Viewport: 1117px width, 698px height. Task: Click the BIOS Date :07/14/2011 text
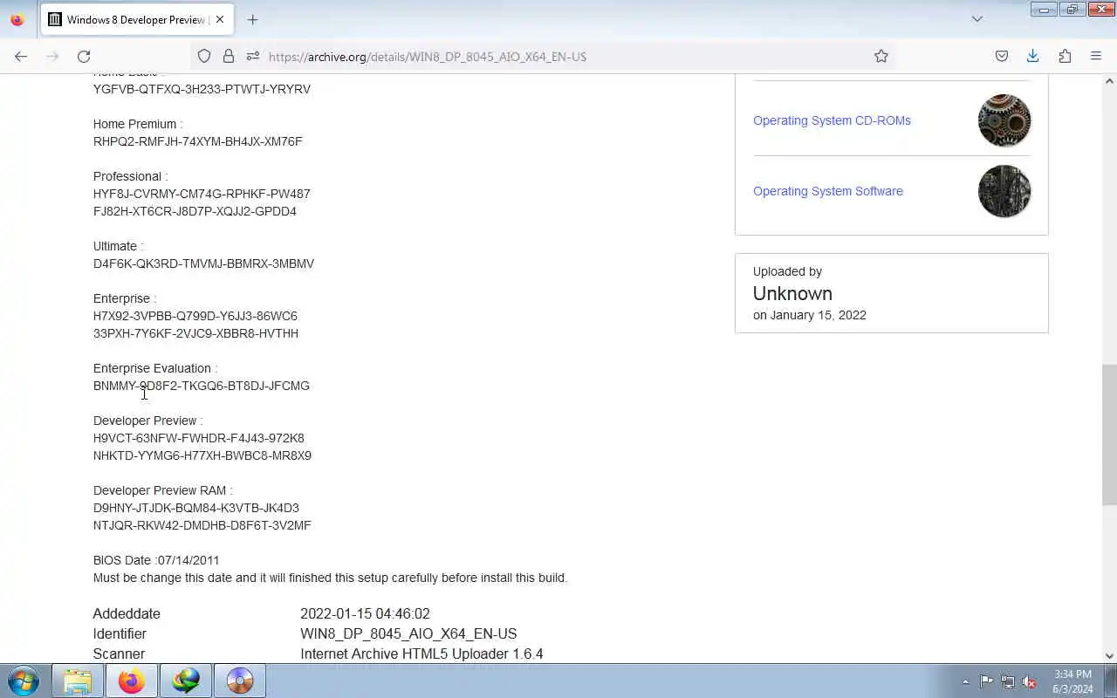click(x=156, y=560)
